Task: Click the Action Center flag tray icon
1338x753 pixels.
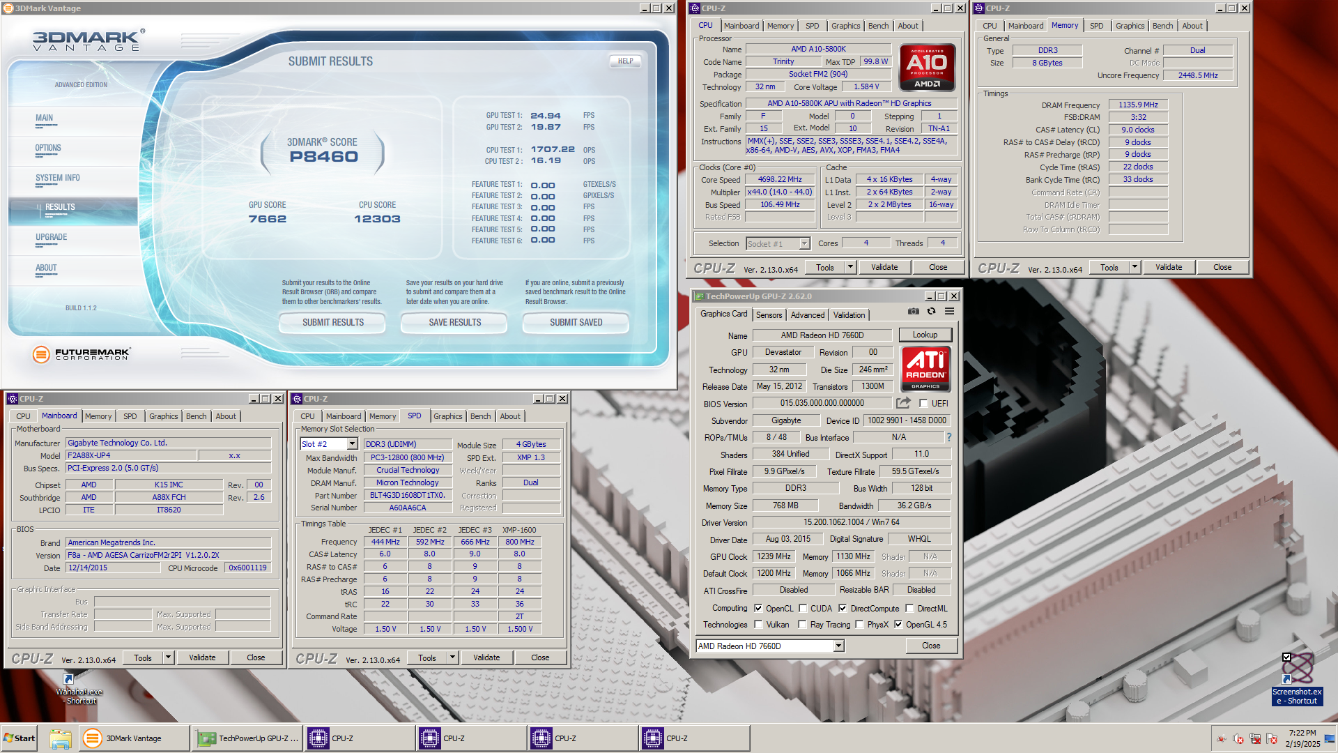Action: [x=1272, y=738]
